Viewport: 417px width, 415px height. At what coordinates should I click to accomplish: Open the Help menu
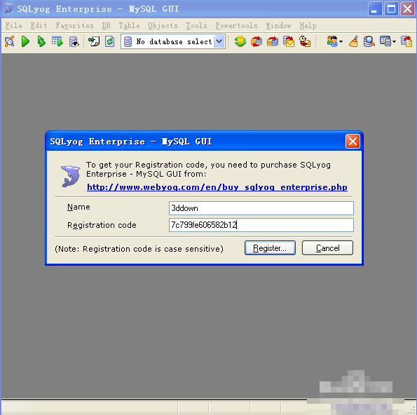(x=308, y=25)
